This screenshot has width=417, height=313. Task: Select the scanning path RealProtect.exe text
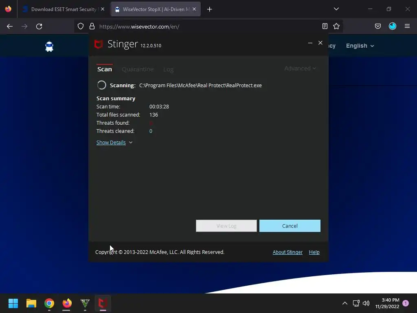point(200,86)
